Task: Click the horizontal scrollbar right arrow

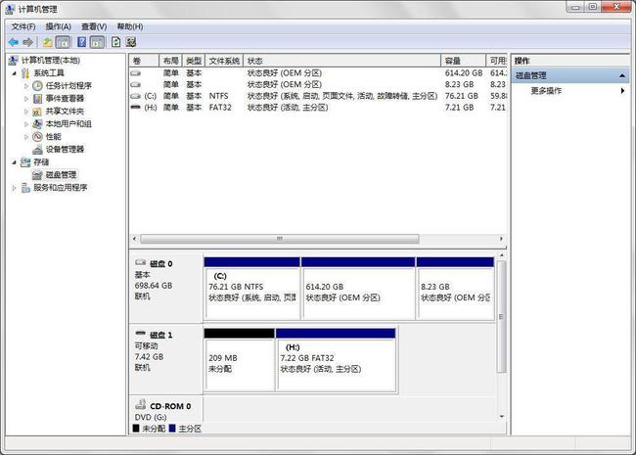Action: pos(501,239)
